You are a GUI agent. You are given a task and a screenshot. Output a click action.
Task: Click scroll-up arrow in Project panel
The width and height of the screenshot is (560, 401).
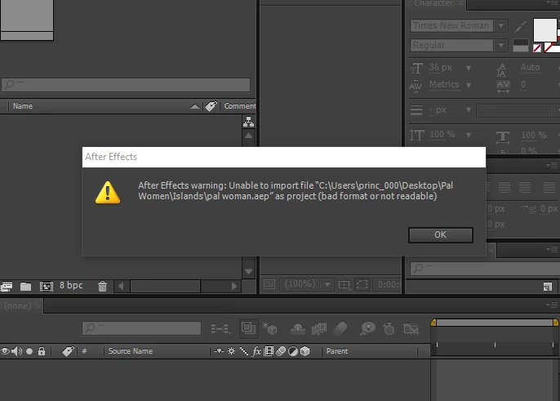click(x=249, y=136)
